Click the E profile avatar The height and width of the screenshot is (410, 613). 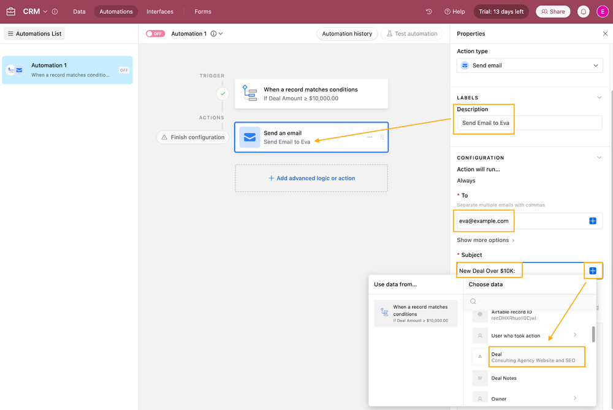click(603, 11)
